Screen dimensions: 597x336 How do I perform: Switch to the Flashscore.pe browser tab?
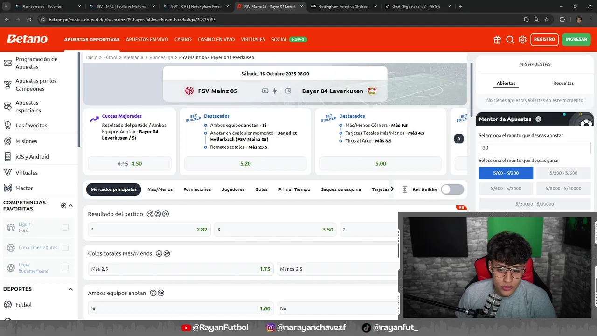(x=43, y=7)
